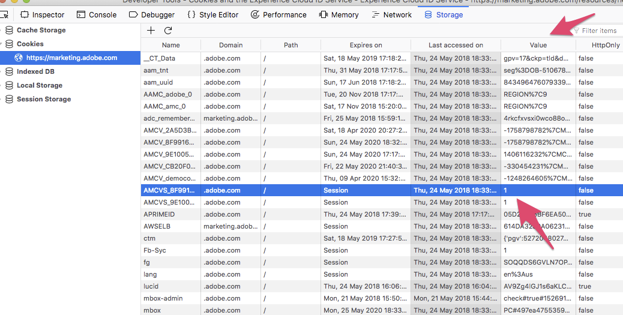Open the Style Editor tab
The width and height of the screenshot is (623, 315).
[x=212, y=14]
